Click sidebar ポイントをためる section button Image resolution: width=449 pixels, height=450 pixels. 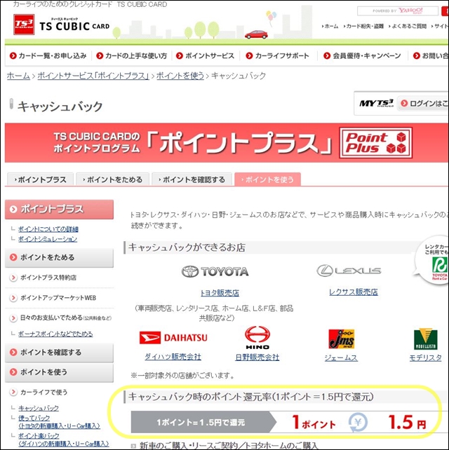[x=59, y=257]
